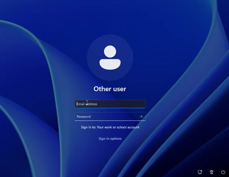Click the Power button icon
Viewport: 229px width, 177px height.
(x=223, y=172)
